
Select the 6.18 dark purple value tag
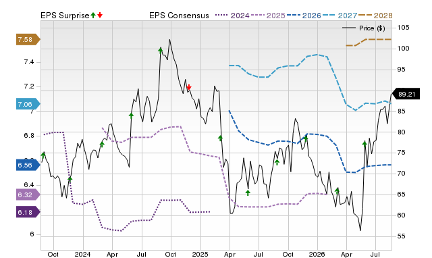tap(28, 212)
